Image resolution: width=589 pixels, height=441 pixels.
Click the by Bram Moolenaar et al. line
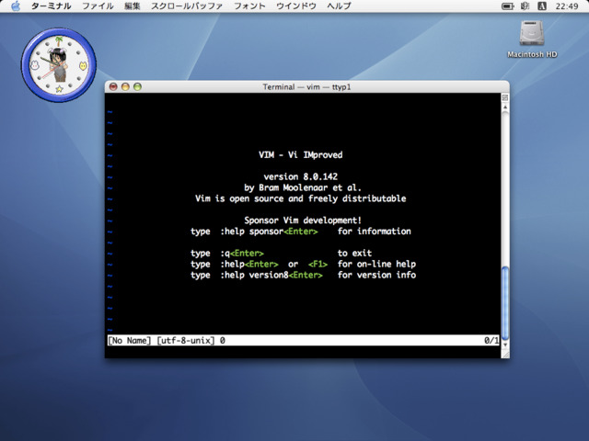coord(303,187)
